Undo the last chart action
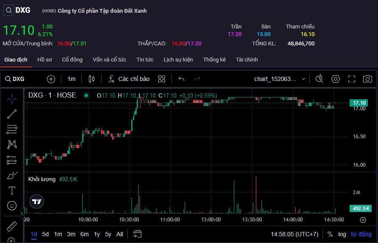The image size is (378, 243). point(182,79)
